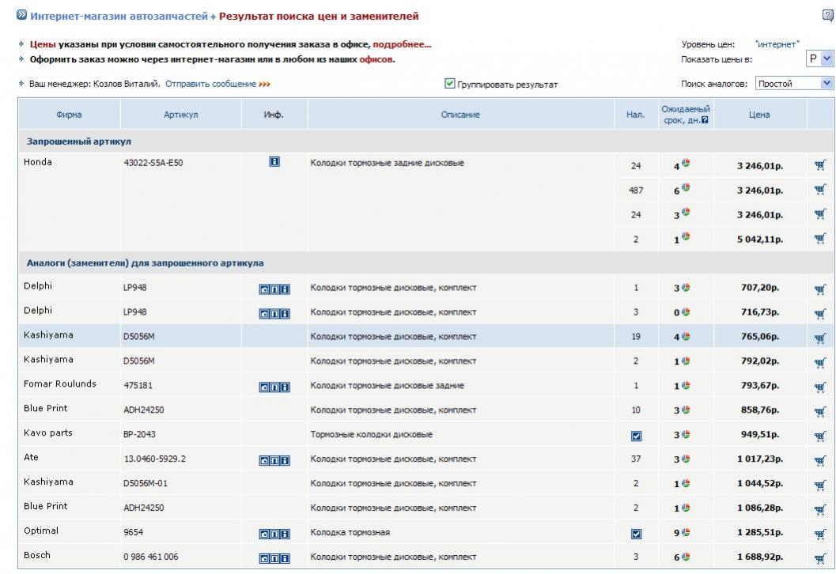The height and width of the screenshot is (574, 836).
Task: Open Интернет-магазин автозапчастей breadcrumb link
Action: point(119,16)
